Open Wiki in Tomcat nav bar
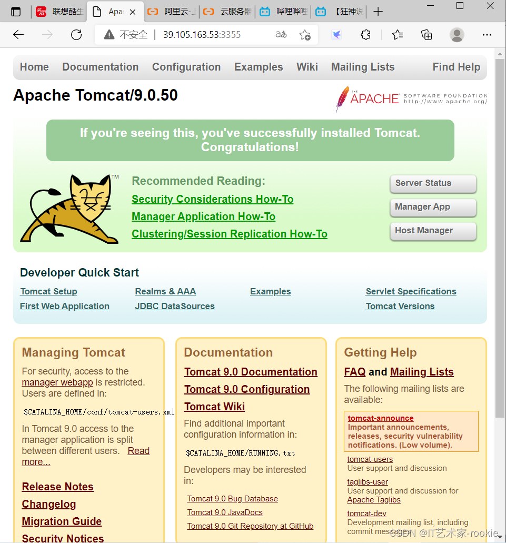 (x=307, y=67)
